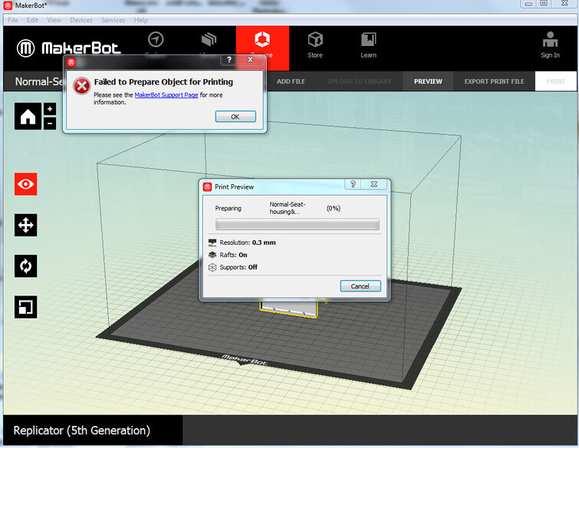Image resolution: width=579 pixels, height=508 pixels.
Task: Click the red error icon in dialog
Action: pyautogui.click(x=81, y=86)
